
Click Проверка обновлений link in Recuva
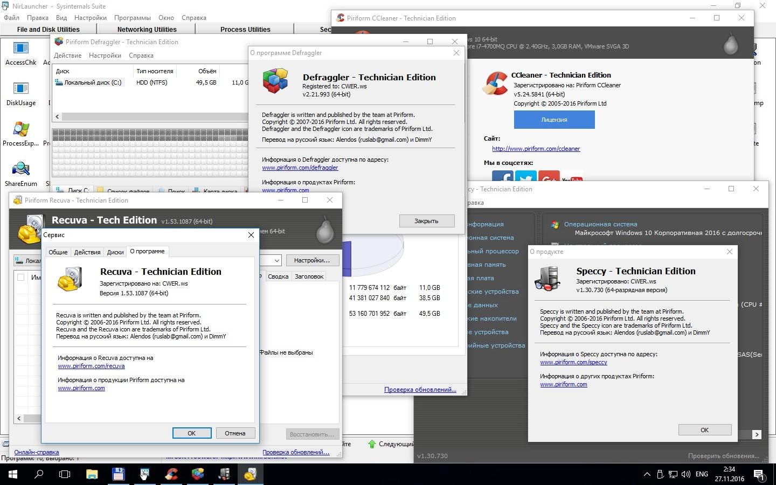point(296,452)
